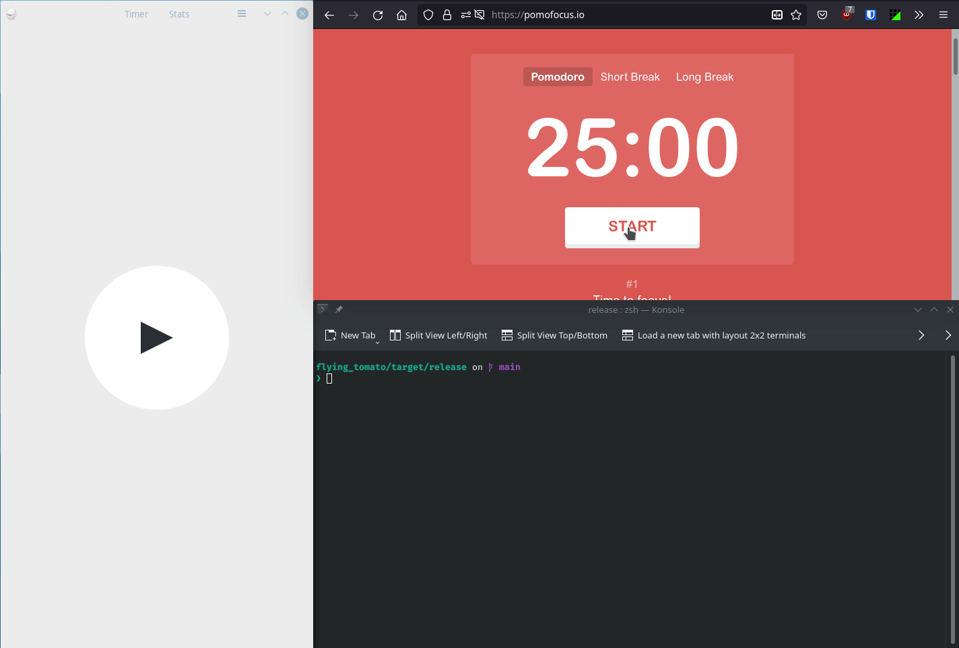Image resolution: width=959 pixels, height=648 pixels.
Task: Click the blocked autoplay icon in address bar
Action: point(479,15)
